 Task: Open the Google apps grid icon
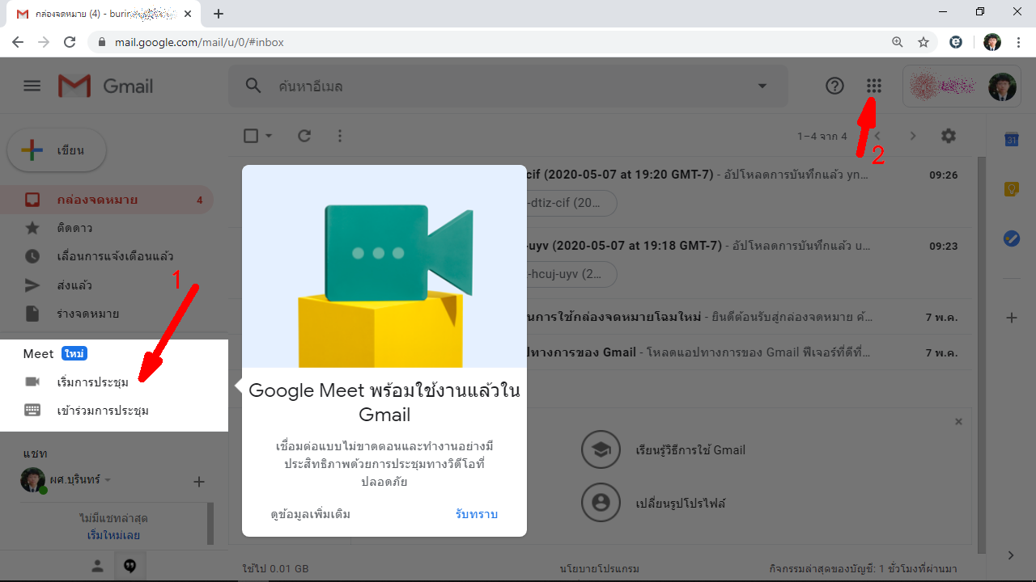[873, 86]
